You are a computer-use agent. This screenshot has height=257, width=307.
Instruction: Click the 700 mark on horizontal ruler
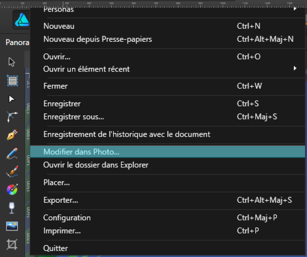(x=156, y=3)
